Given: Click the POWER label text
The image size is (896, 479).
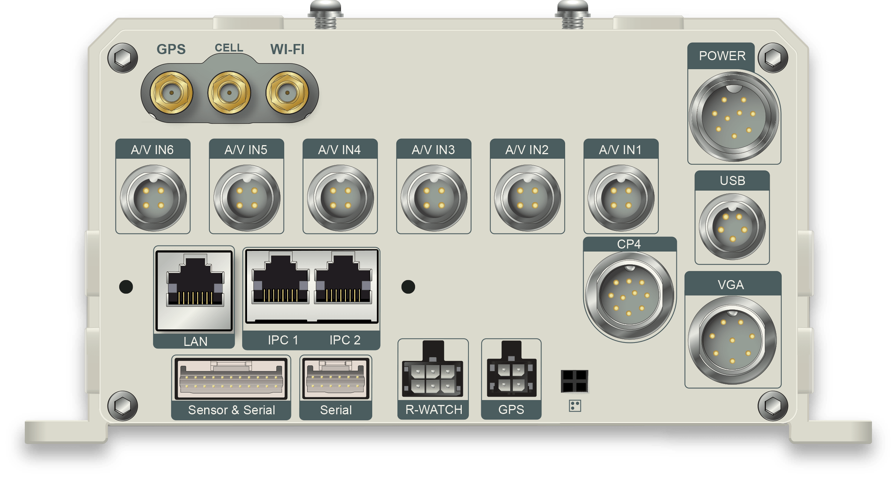Looking at the screenshot, I should 722,56.
